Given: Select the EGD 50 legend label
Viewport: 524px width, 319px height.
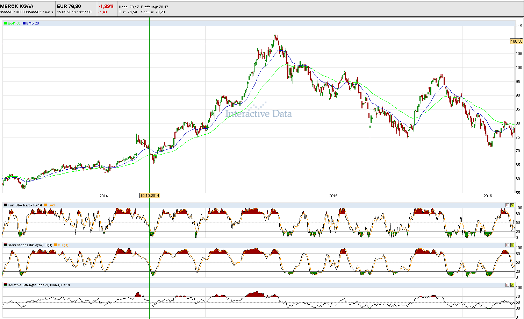Looking at the screenshot, I should point(14,23).
